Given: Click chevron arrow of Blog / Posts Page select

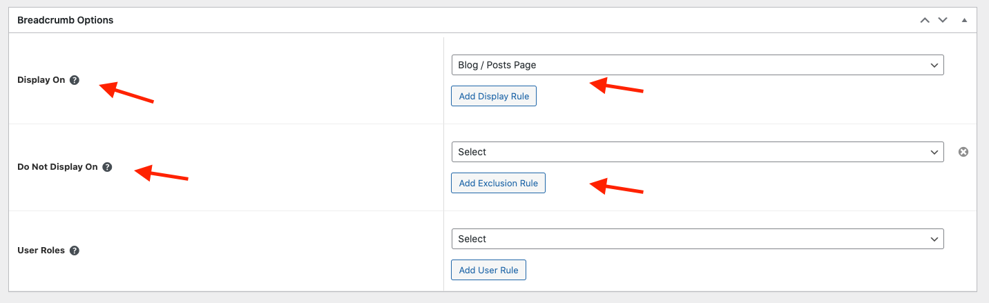Looking at the screenshot, I should 934,66.
